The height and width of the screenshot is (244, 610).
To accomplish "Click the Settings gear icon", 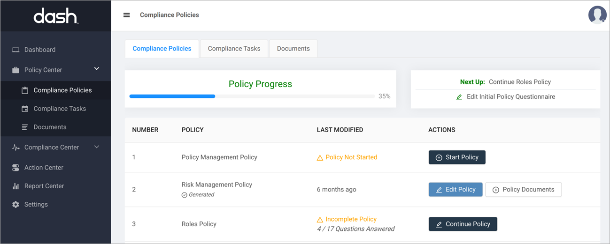I will 15,205.
